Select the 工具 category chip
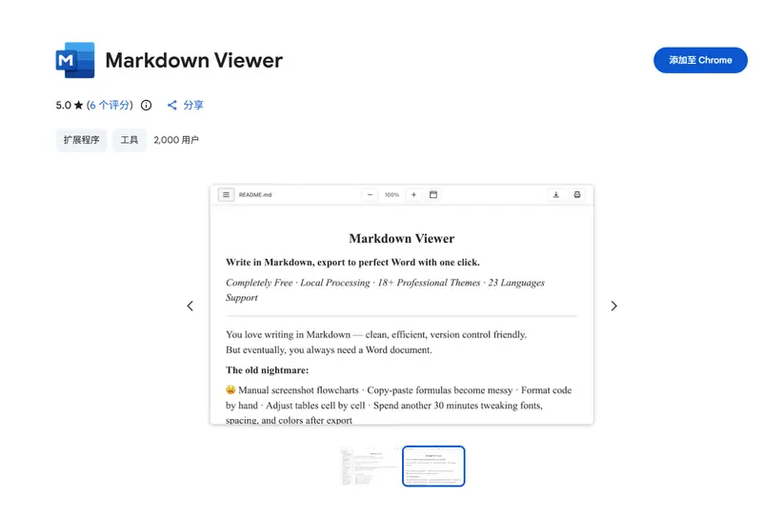 point(130,140)
